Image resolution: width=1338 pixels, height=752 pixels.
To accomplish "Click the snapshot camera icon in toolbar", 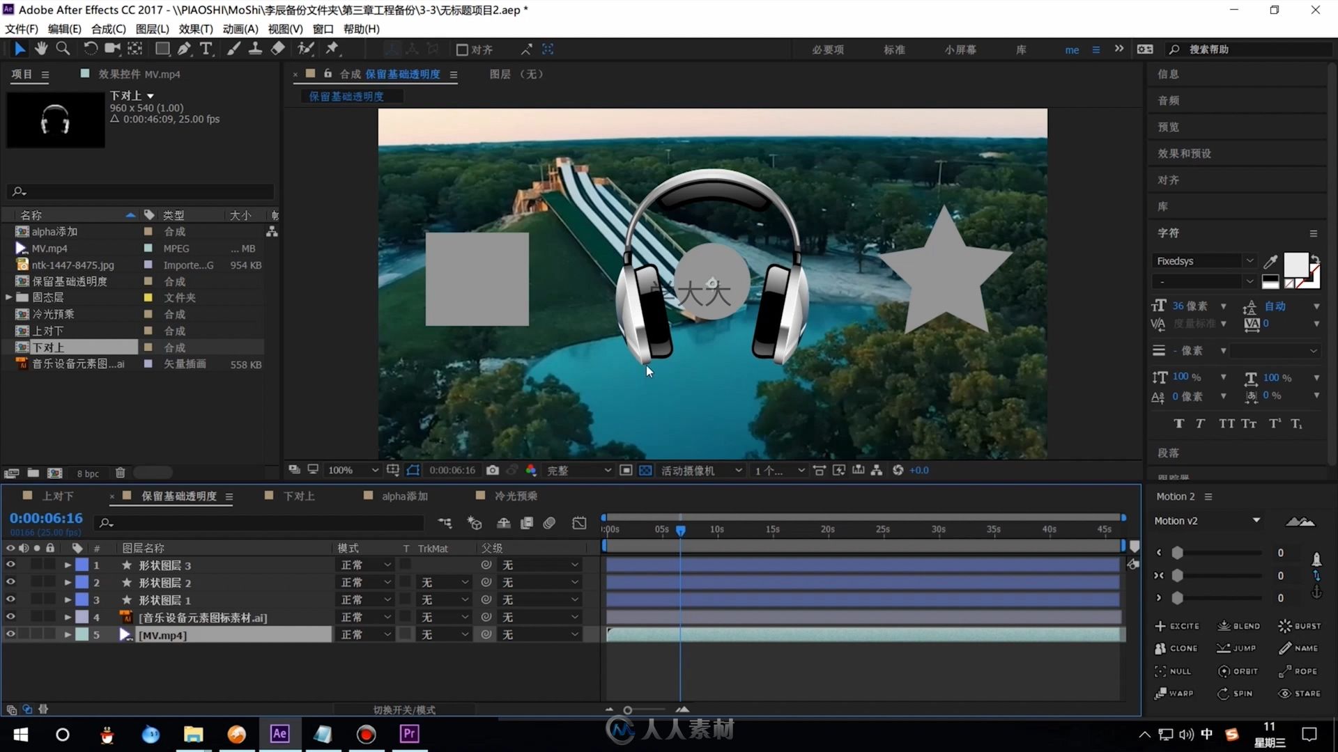I will (x=493, y=470).
